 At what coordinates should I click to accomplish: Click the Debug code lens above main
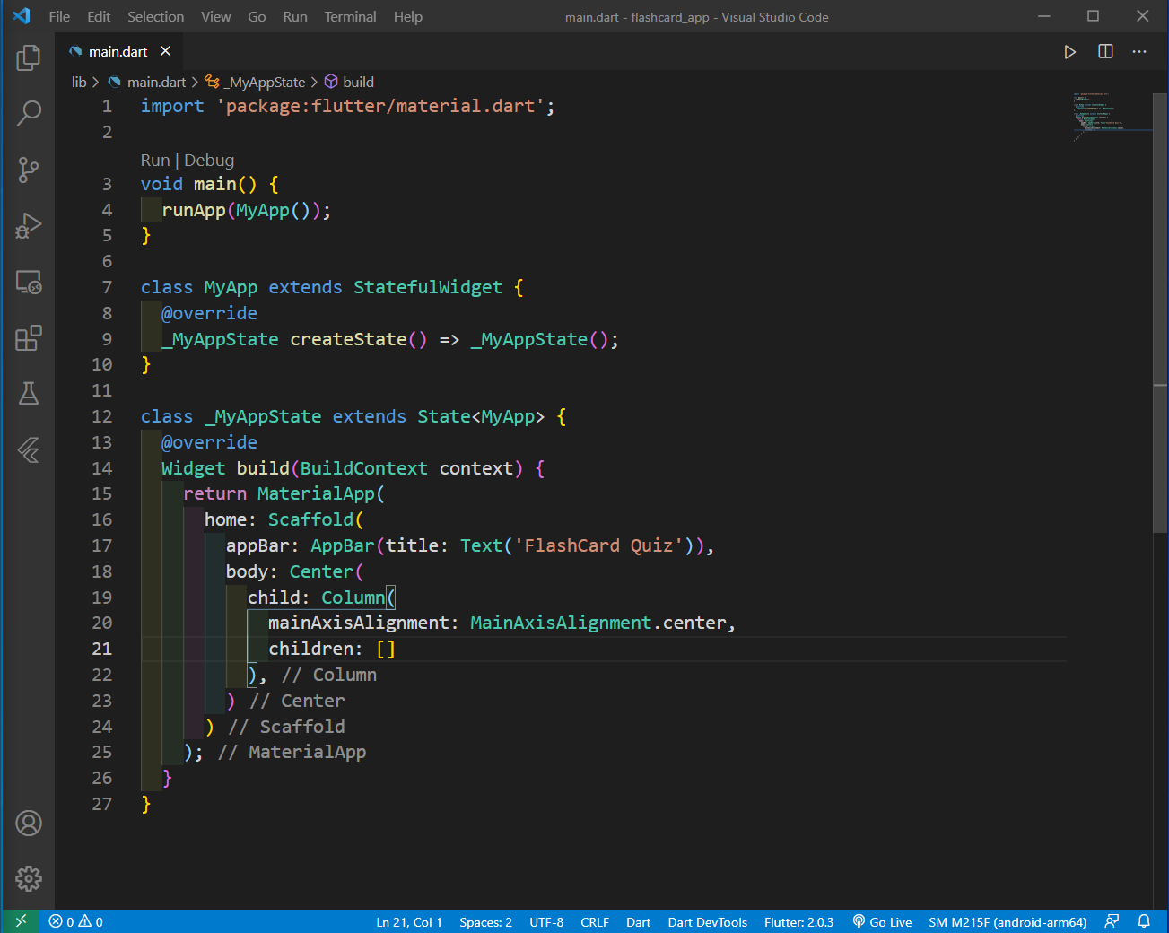(x=209, y=160)
